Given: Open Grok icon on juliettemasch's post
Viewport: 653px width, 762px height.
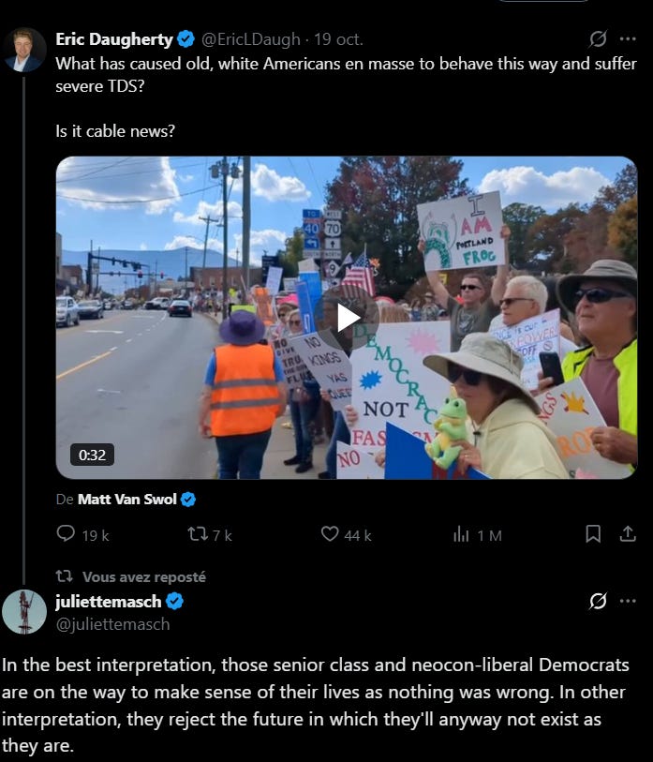Looking at the screenshot, I should click(x=598, y=601).
